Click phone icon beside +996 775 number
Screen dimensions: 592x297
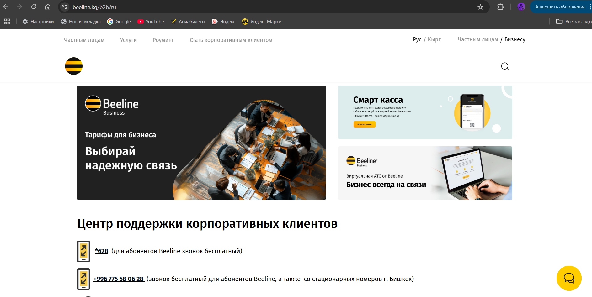click(83, 279)
